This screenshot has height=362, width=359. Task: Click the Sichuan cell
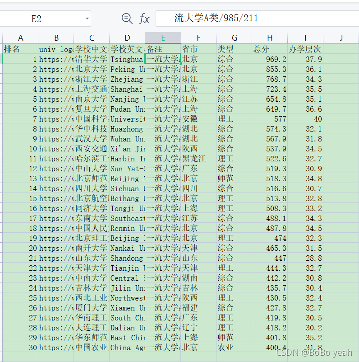pyautogui.click(x=127, y=188)
